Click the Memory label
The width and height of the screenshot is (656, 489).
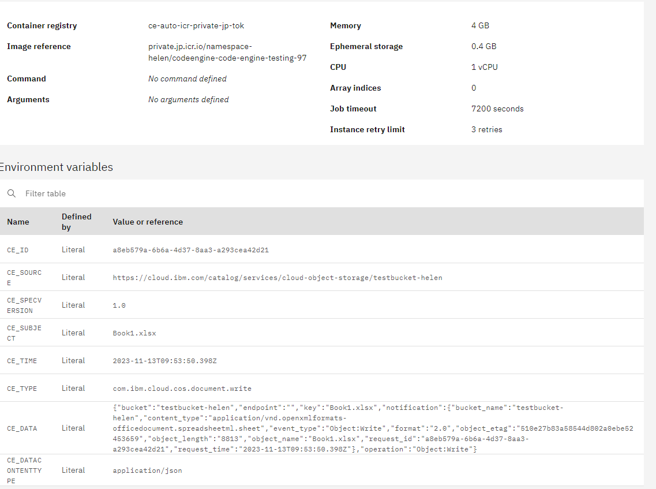click(x=346, y=25)
